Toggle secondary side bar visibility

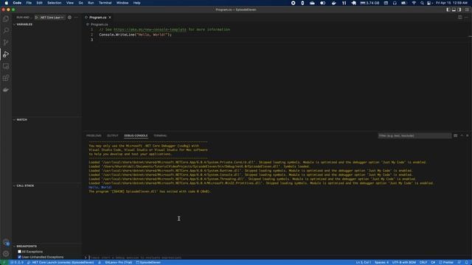[459, 10]
